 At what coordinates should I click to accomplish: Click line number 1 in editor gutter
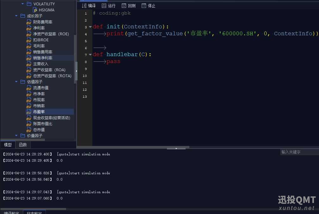86,13
